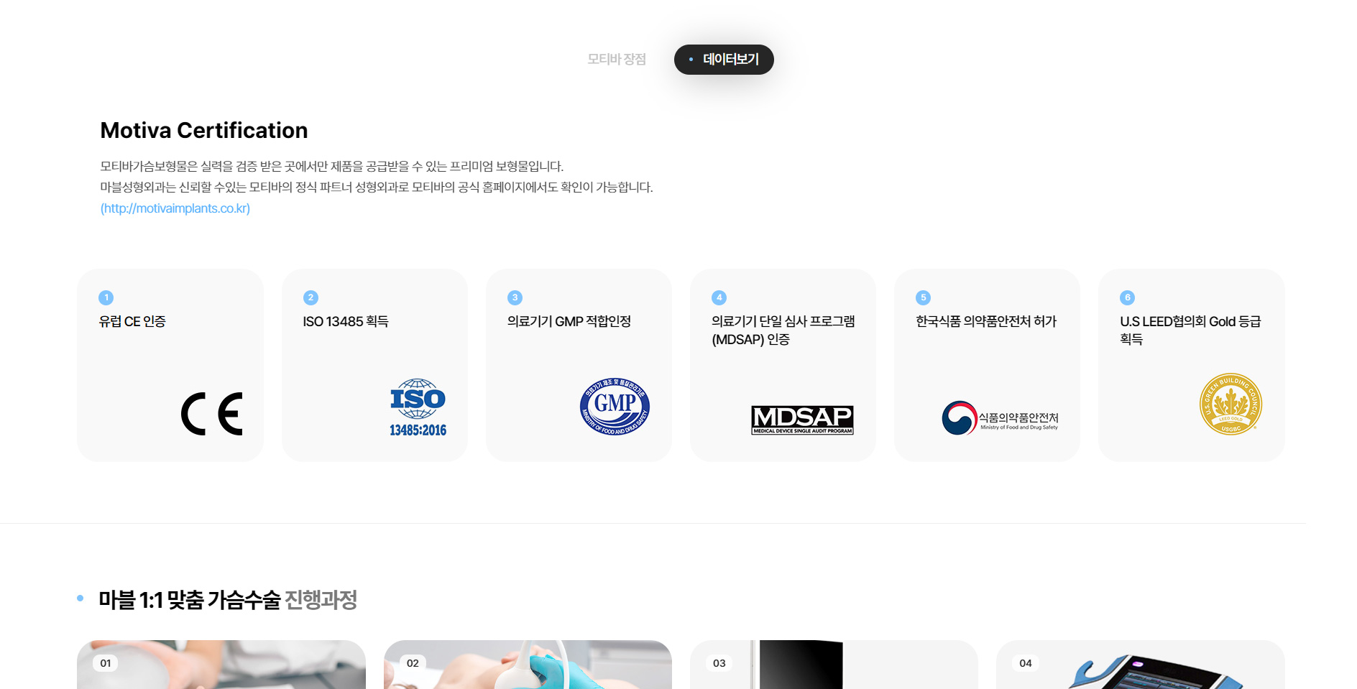This screenshot has height=689, width=1357.
Task: Click the ISO 13485 획득 title
Action: tap(346, 321)
